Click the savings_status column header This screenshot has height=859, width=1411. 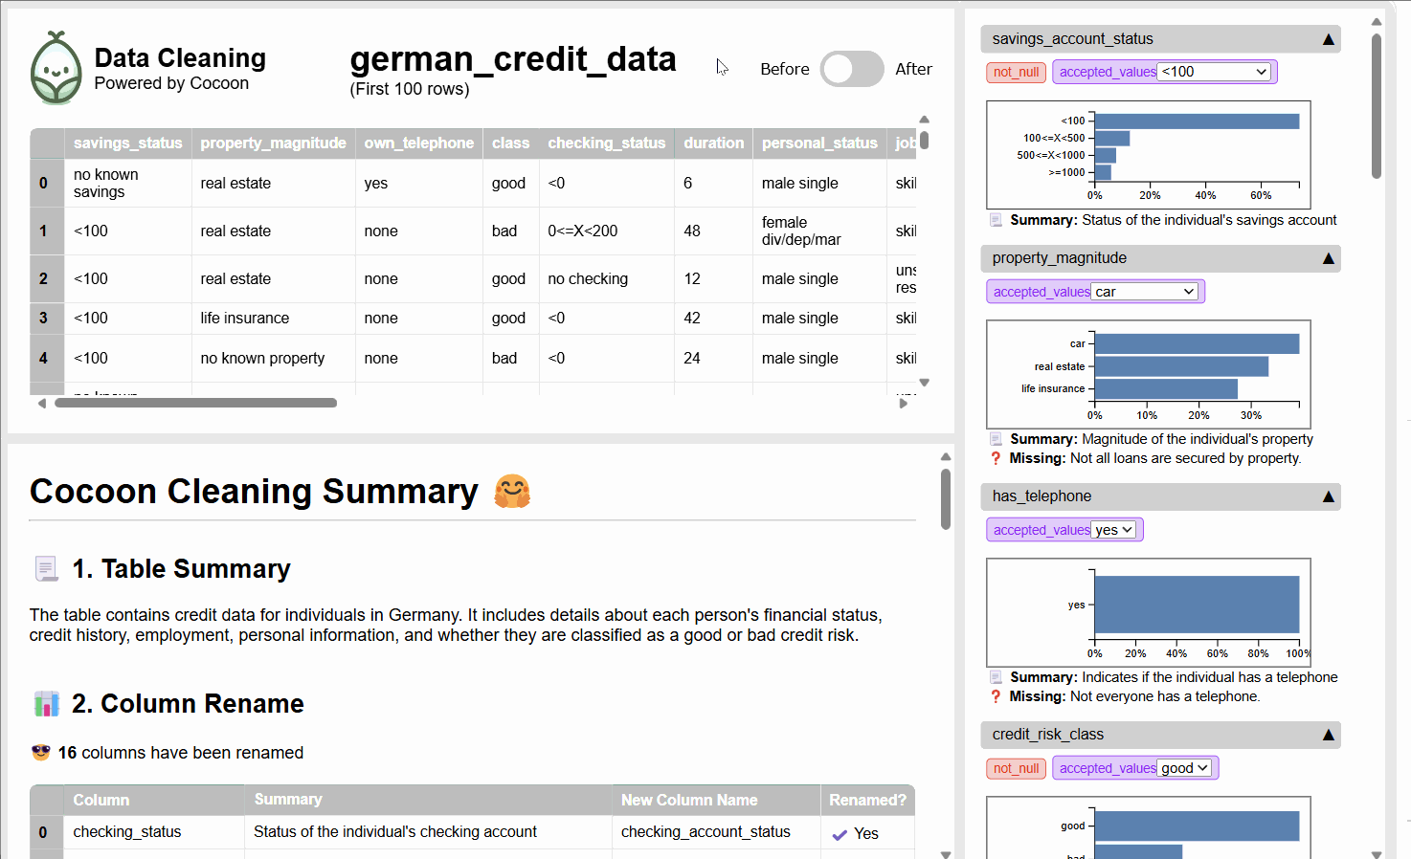pyautogui.click(x=127, y=143)
